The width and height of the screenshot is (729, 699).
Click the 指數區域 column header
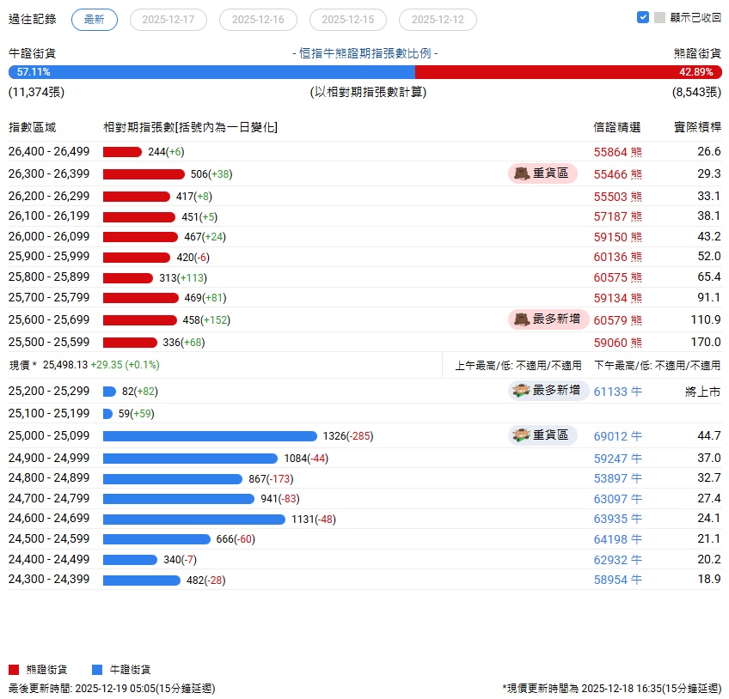pyautogui.click(x=32, y=127)
